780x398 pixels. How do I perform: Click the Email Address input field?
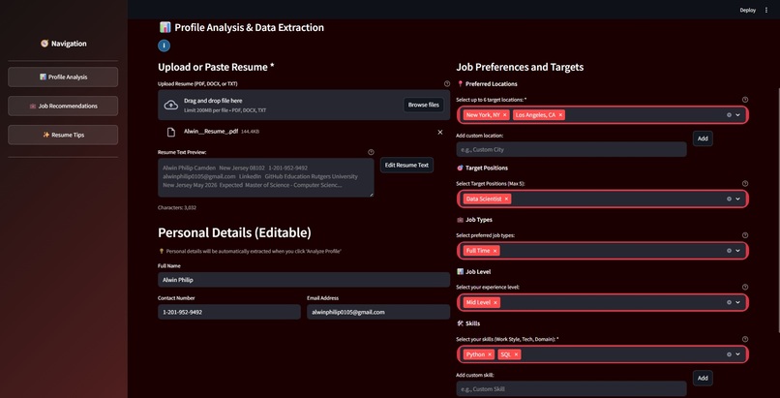click(x=378, y=312)
